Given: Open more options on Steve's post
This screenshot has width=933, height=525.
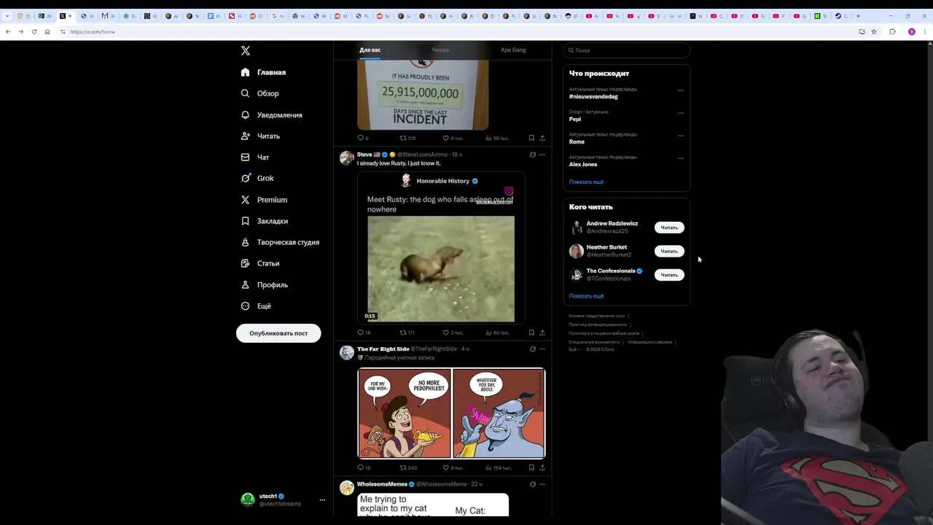Looking at the screenshot, I should tap(542, 155).
